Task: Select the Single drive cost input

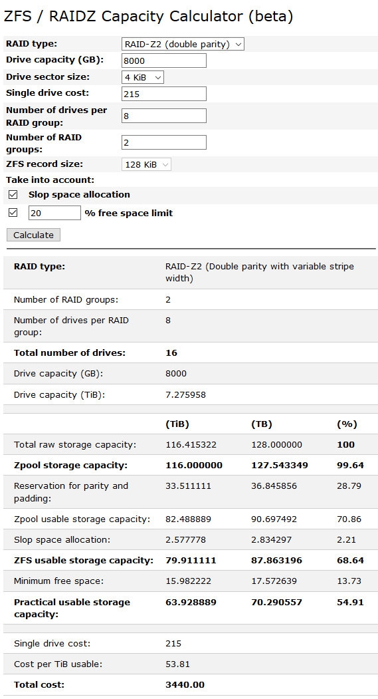Action: [164, 94]
